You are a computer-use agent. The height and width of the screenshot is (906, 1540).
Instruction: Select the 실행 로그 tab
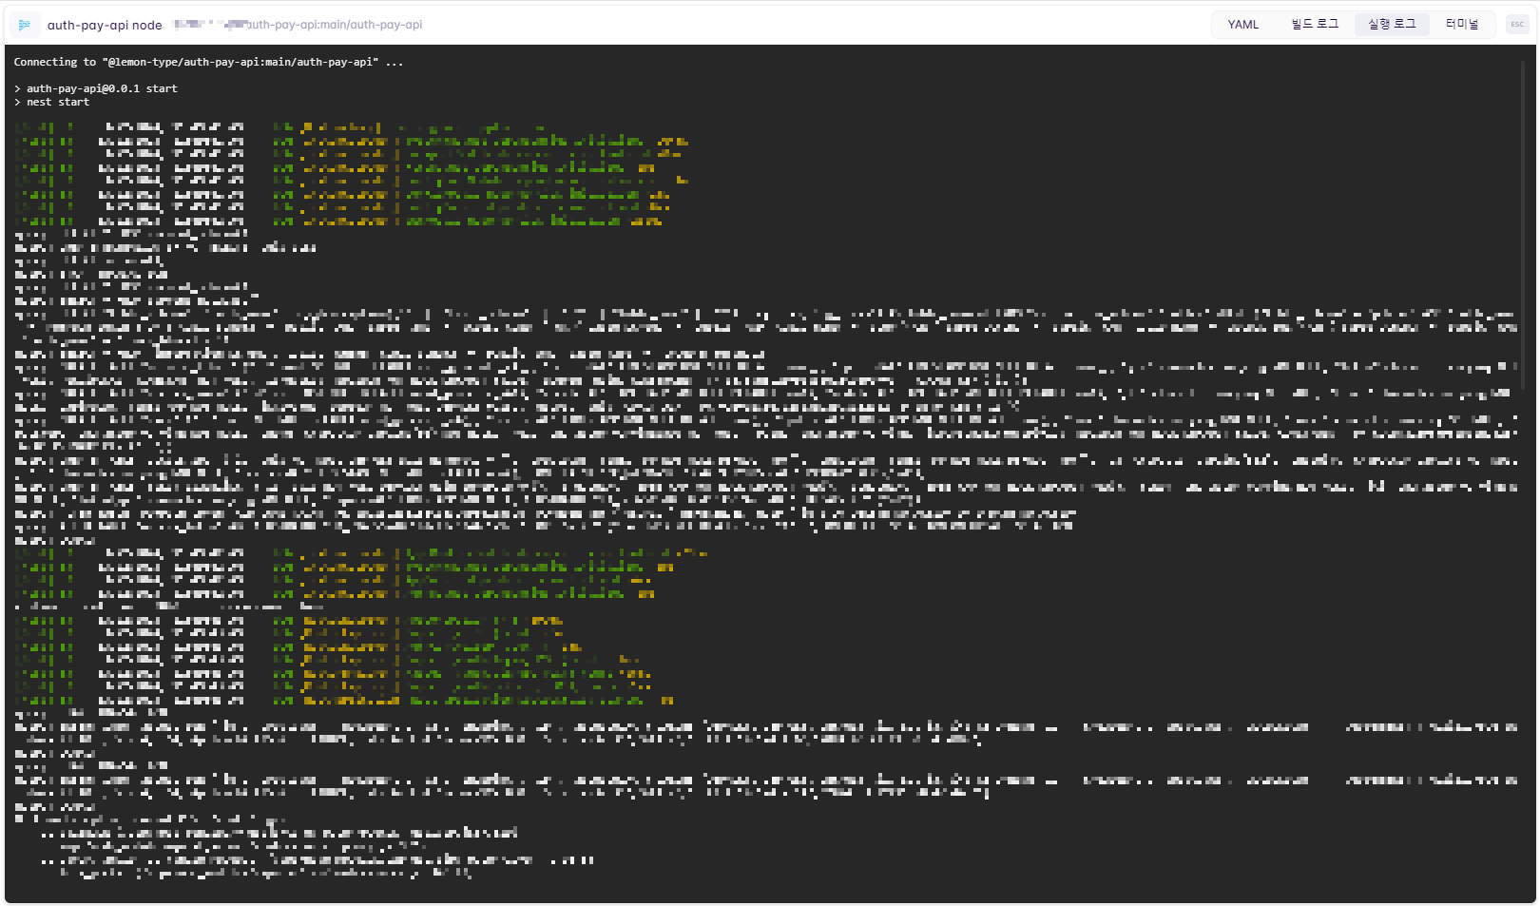tap(1392, 25)
